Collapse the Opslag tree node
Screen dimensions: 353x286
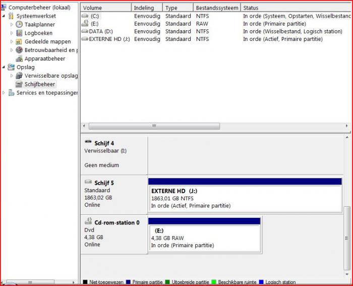[x=4, y=67]
